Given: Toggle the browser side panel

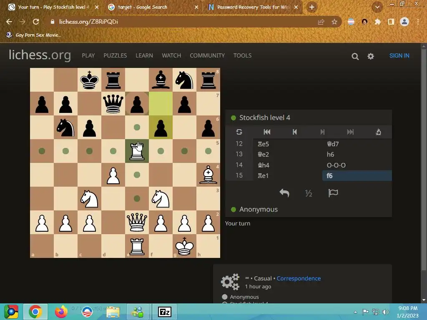Looking at the screenshot, I should point(391,22).
